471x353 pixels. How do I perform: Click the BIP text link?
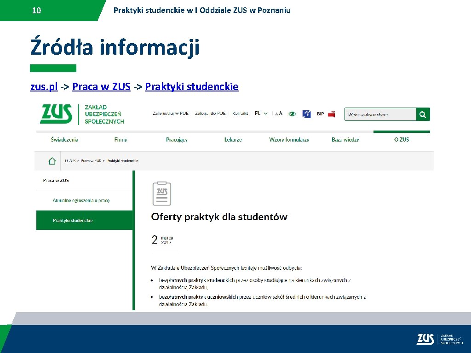point(320,114)
